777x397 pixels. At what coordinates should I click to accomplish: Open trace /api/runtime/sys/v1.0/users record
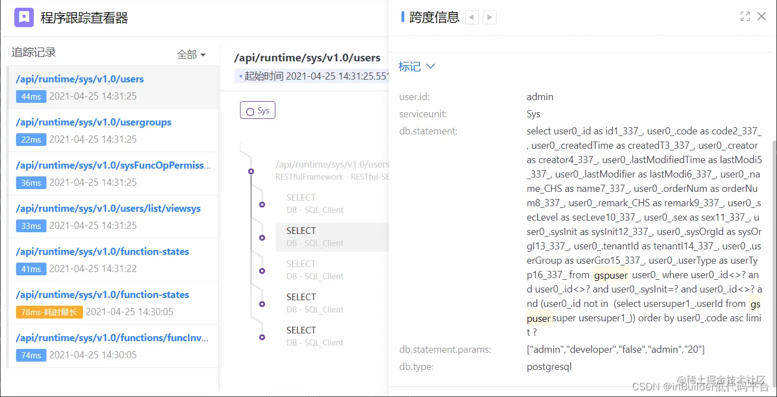(113, 87)
